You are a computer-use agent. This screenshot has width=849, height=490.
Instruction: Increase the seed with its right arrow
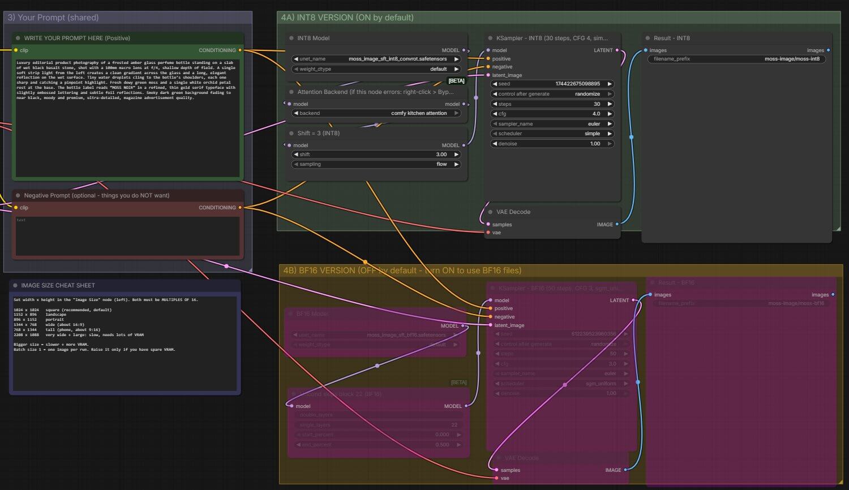click(610, 84)
